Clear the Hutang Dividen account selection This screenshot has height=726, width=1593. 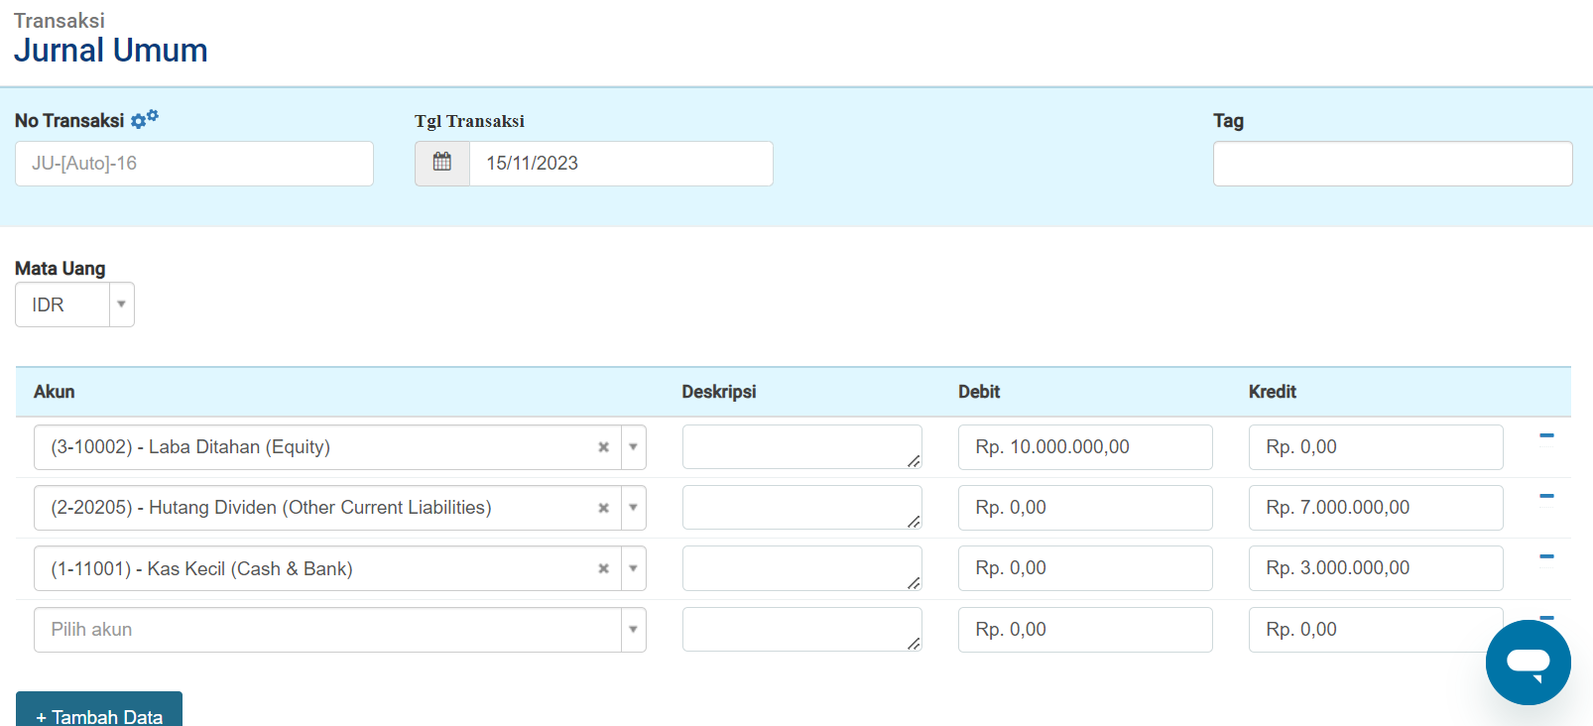[603, 508]
